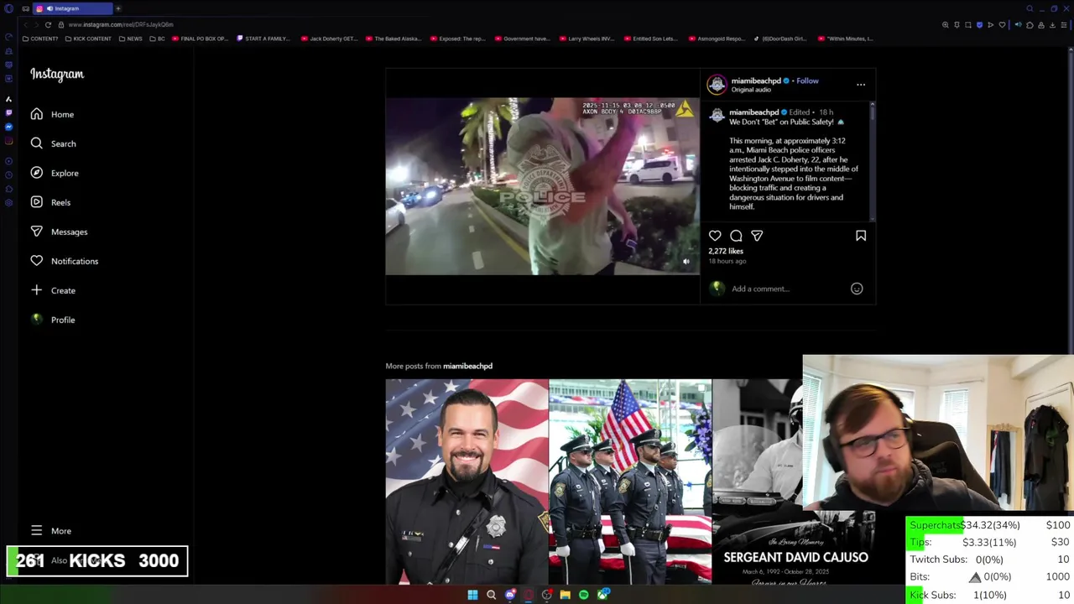
Task: Open the smiling officer flag post thumbnail
Action: [467, 482]
